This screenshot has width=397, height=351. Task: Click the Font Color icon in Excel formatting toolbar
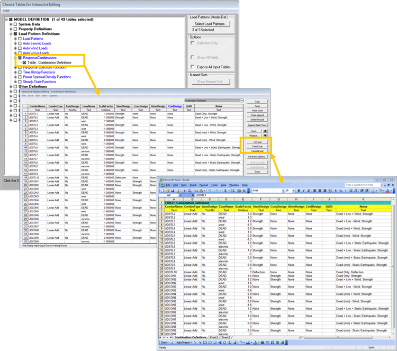[x=387, y=191]
